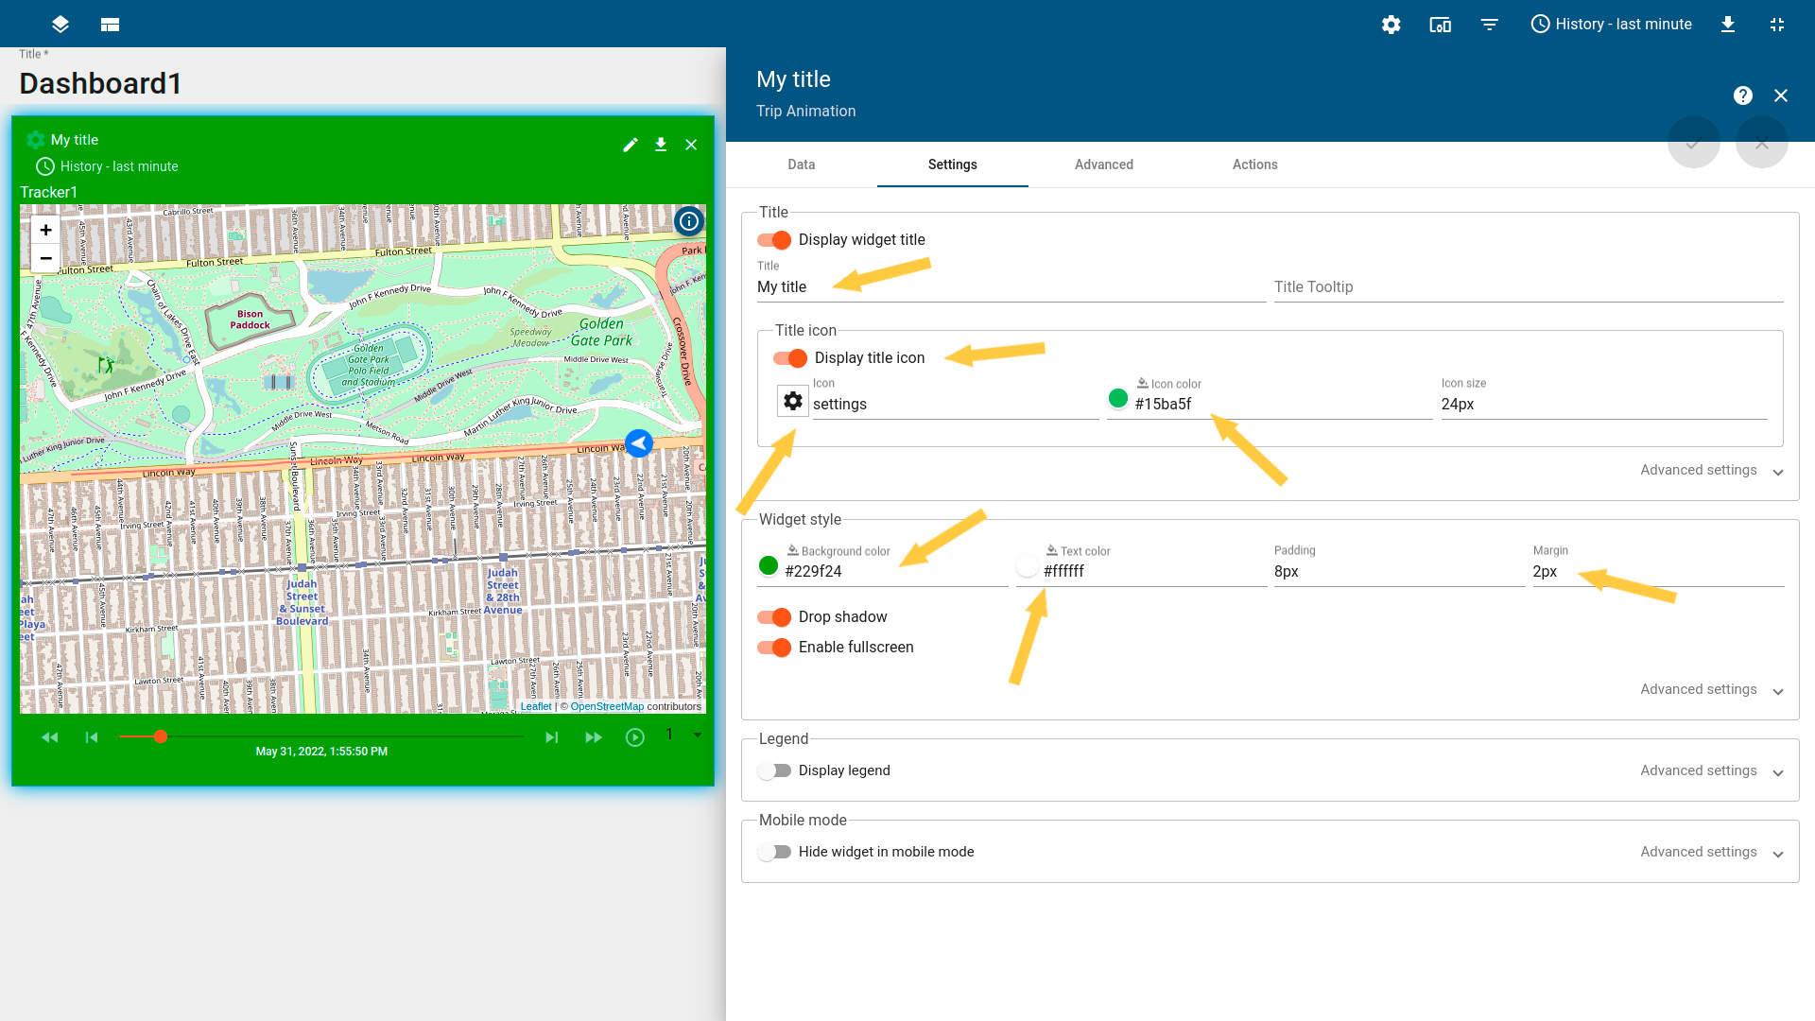This screenshot has width=1815, height=1021.
Task: Enable the Display legend toggle
Action: click(774, 770)
